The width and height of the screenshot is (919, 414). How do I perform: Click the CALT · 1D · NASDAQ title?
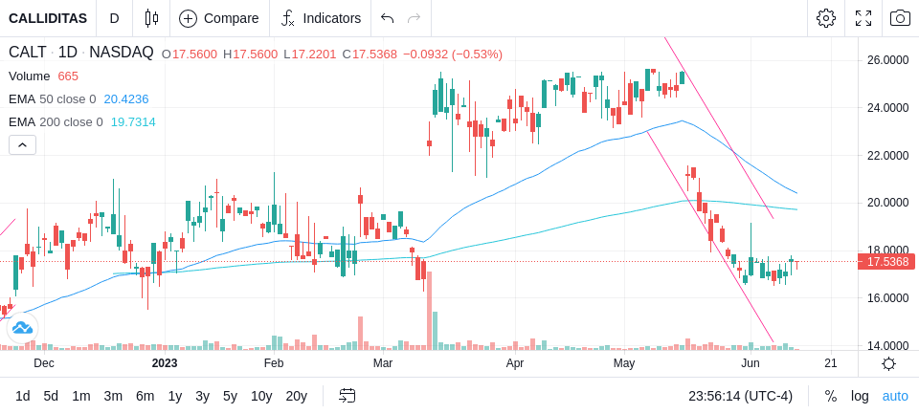80,53
